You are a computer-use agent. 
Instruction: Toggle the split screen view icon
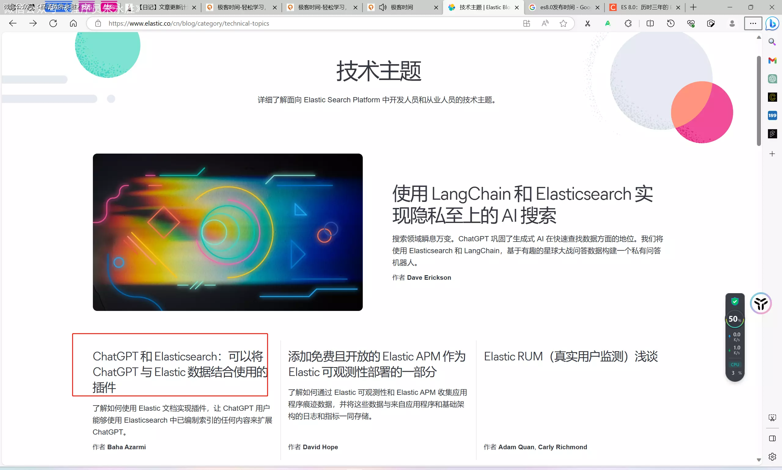point(650,23)
